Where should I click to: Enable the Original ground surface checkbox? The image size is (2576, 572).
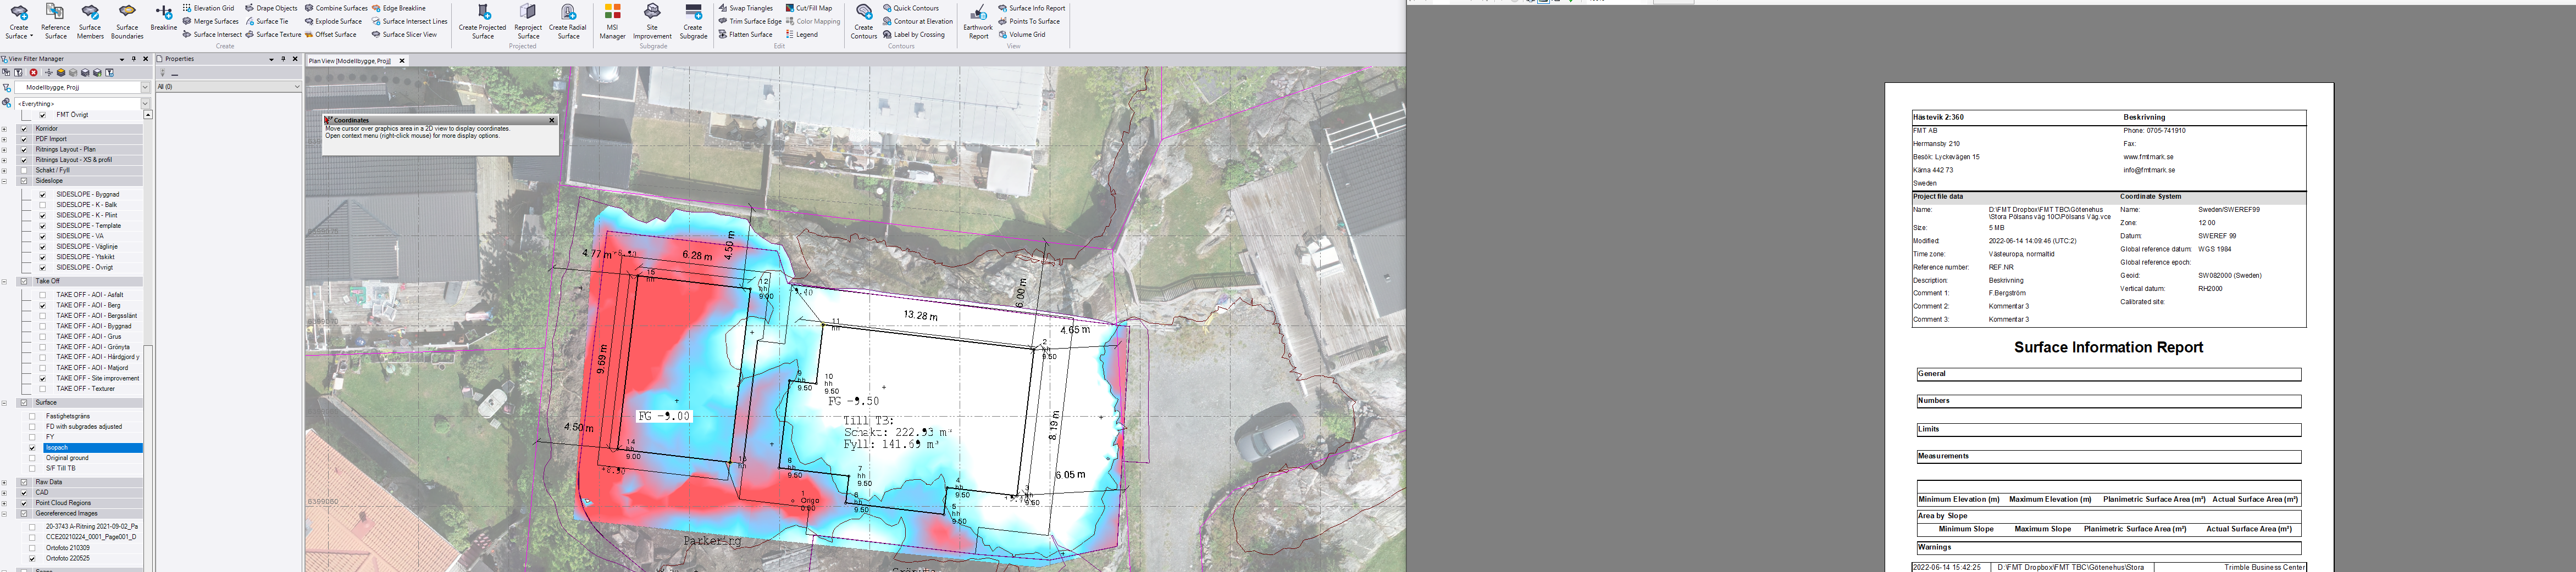click(32, 458)
